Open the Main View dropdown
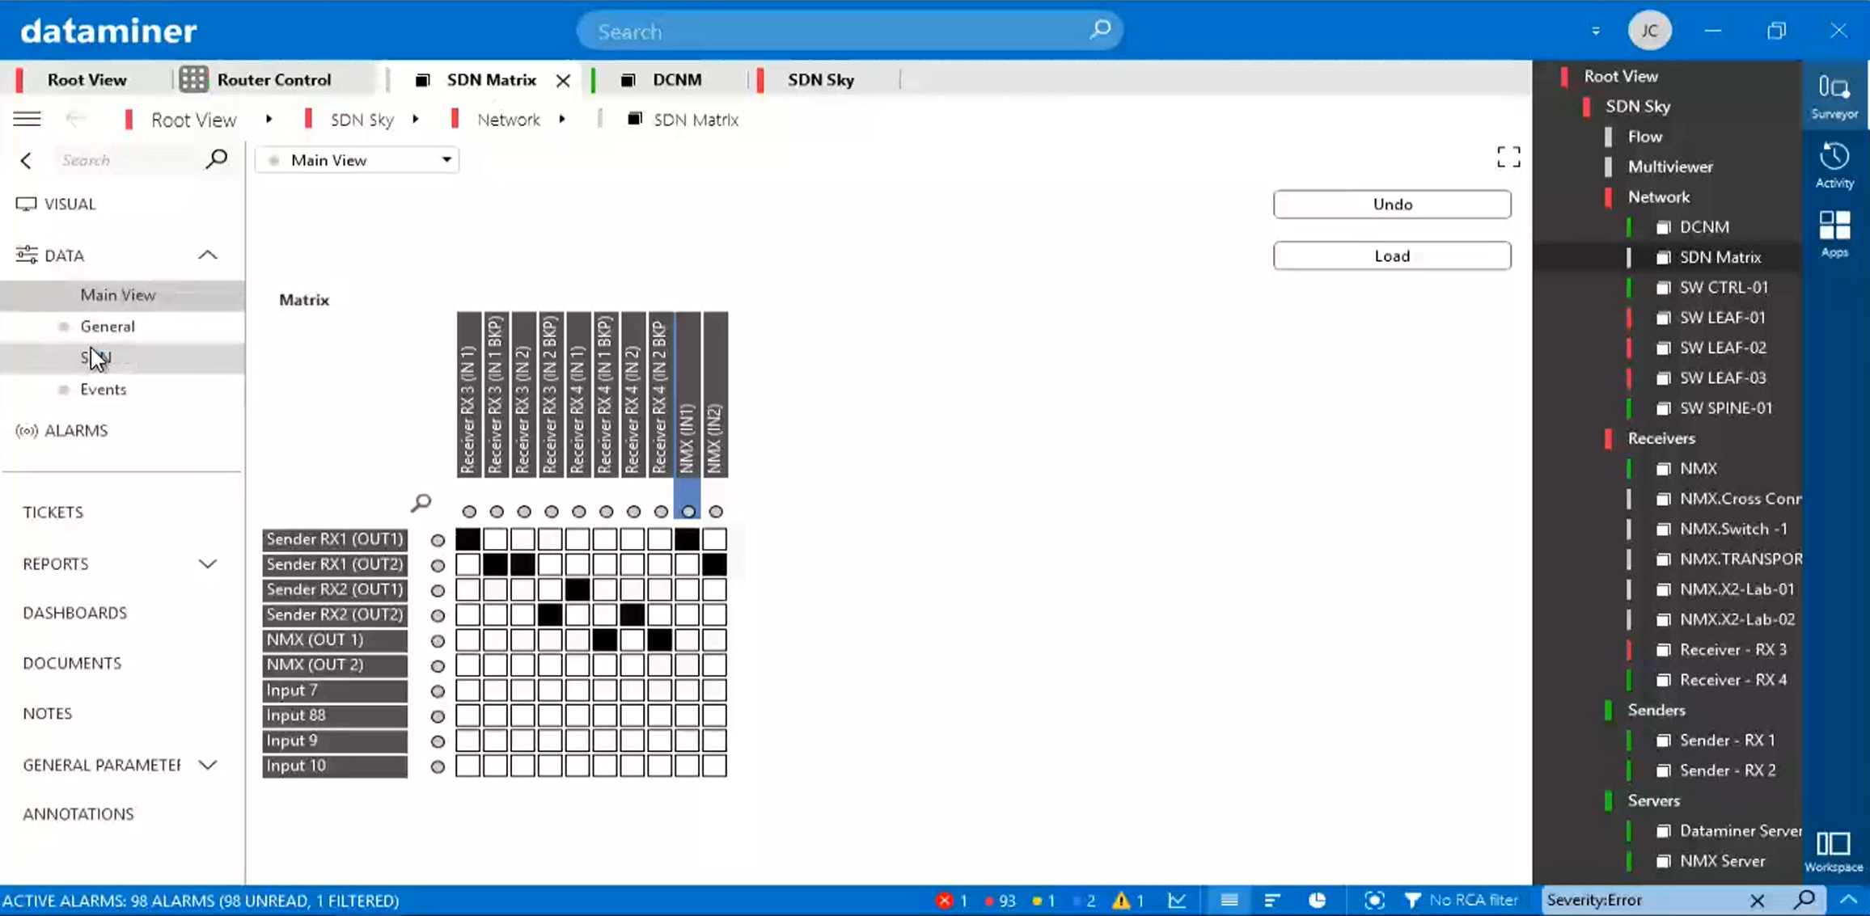 tap(357, 160)
